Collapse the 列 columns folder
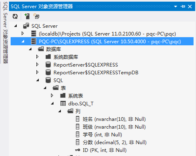 (x=60, y=111)
